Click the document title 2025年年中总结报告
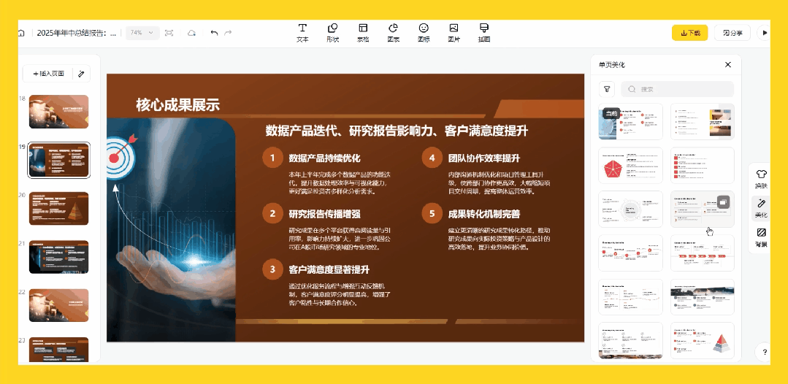The height and width of the screenshot is (384, 788). pyautogui.click(x=77, y=33)
